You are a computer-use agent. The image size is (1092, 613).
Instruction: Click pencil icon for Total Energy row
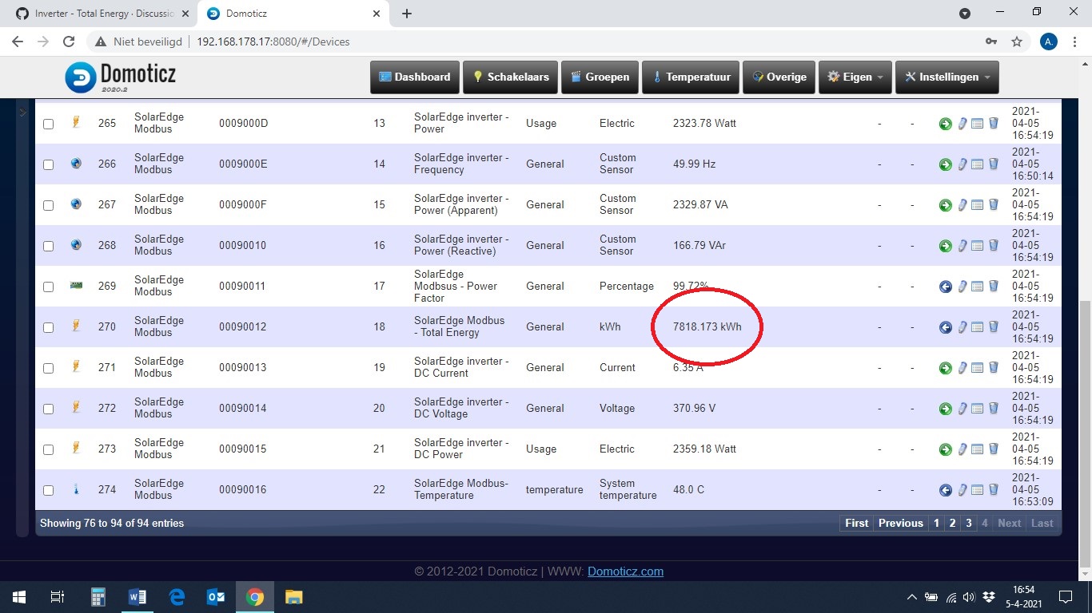pos(962,327)
